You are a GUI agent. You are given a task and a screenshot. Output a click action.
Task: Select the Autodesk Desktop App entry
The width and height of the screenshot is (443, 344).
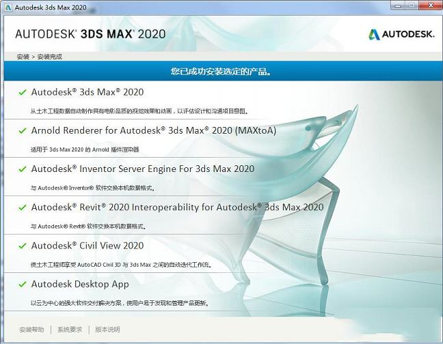point(80,284)
